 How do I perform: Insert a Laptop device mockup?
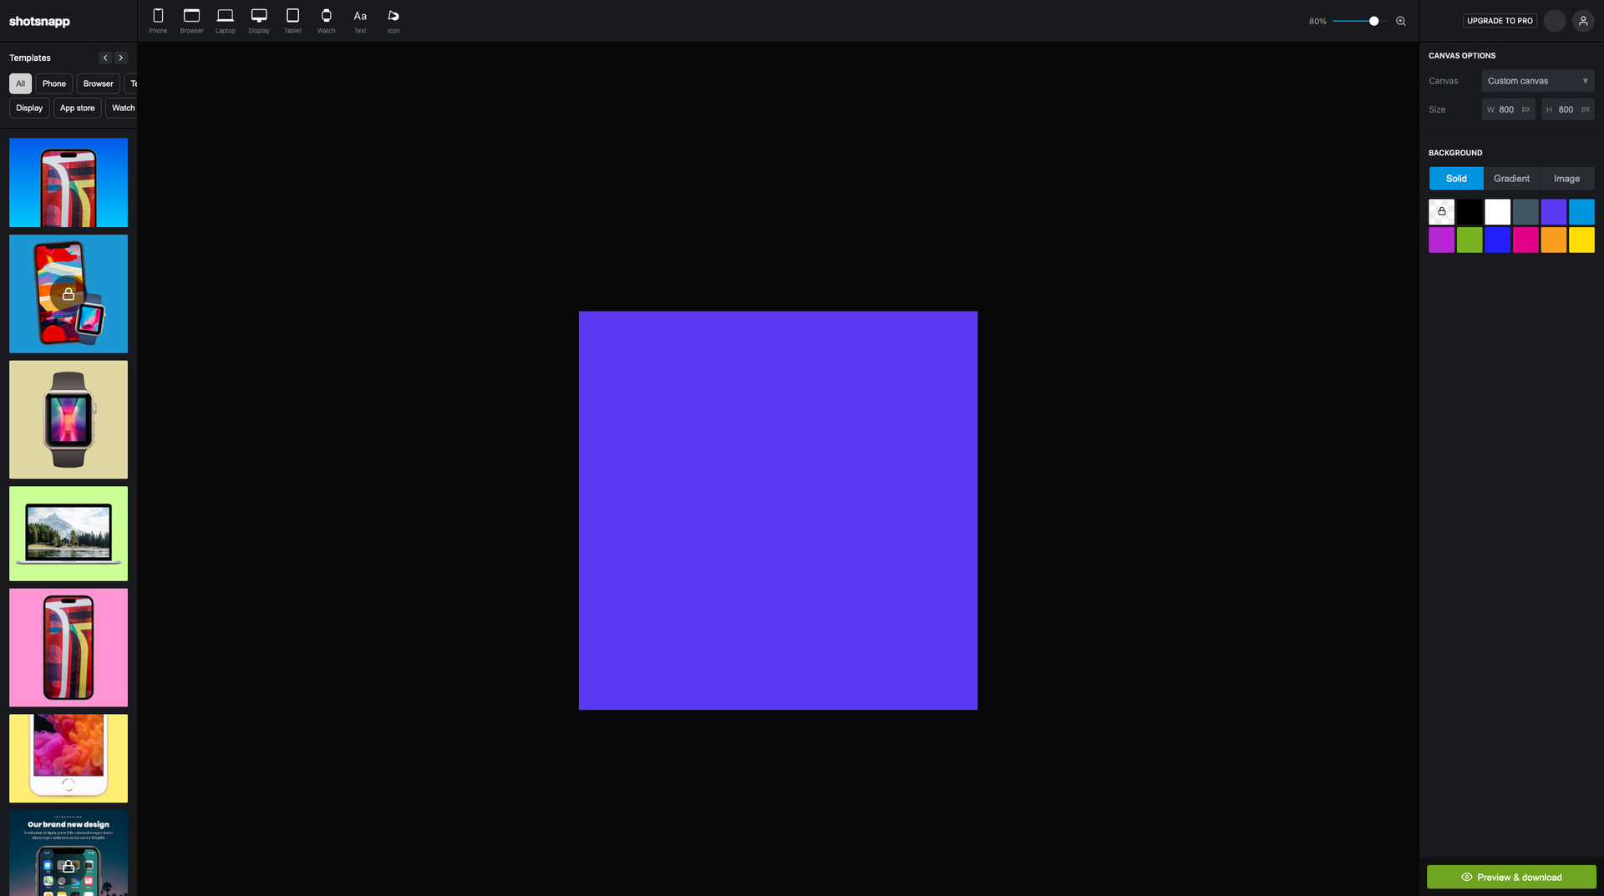225,20
